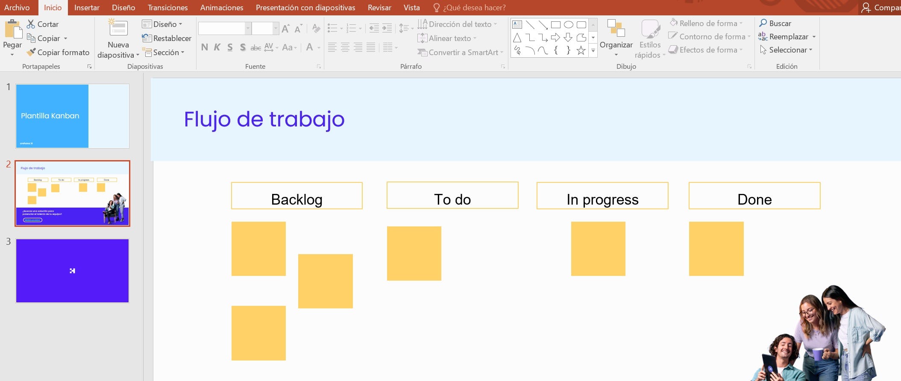Clear all formatting icon
Viewport: 901px width, 381px height.
coord(316,29)
